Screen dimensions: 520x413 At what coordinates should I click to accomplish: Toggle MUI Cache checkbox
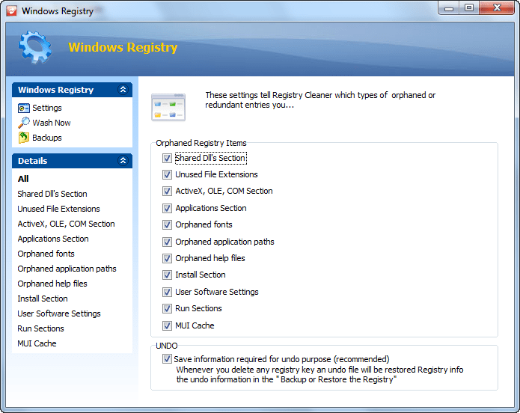pyautogui.click(x=167, y=325)
